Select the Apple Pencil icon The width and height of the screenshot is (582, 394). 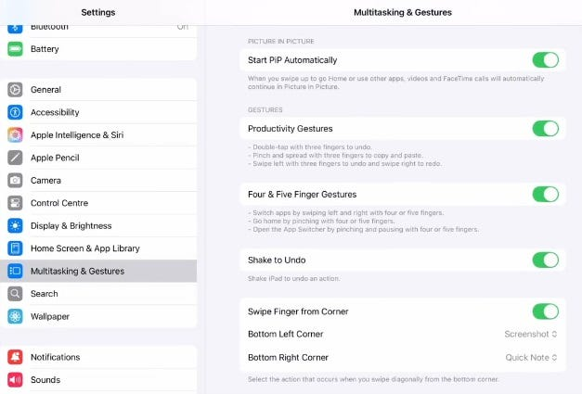pyautogui.click(x=15, y=158)
